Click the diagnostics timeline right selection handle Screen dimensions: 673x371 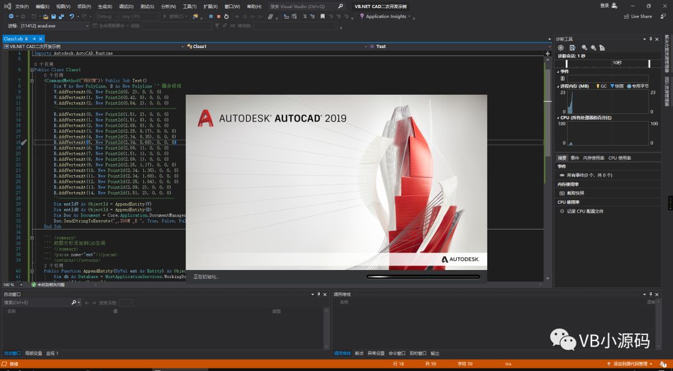tap(649, 64)
